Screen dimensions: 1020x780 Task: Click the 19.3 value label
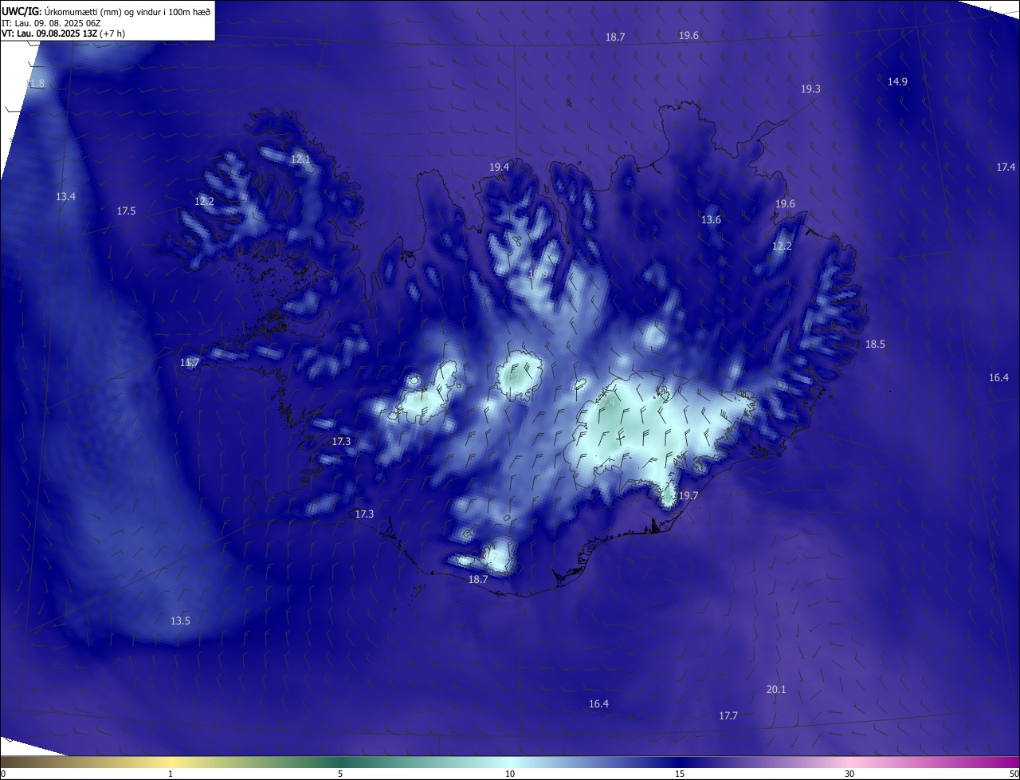tap(810, 89)
